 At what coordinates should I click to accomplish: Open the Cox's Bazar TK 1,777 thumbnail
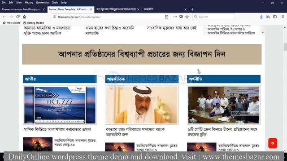pyautogui.click(x=60, y=105)
